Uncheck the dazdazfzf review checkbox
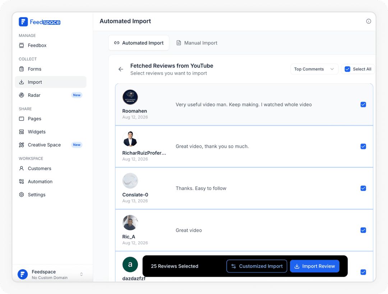This screenshot has height=294, width=388. click(363, 272)
